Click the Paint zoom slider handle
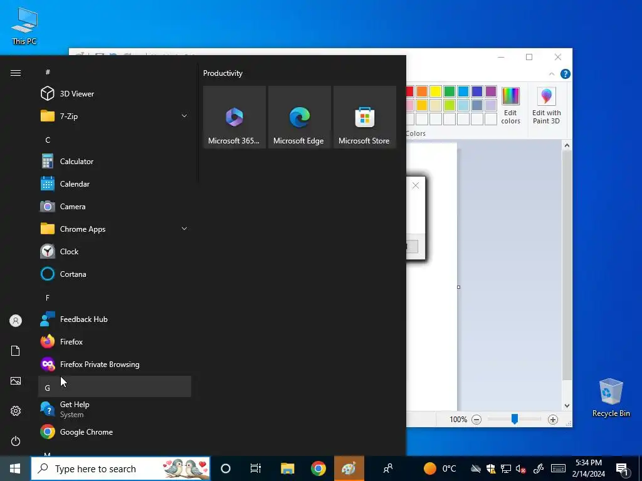The height and width of the screenshot is (481, 642). point(515,419)
